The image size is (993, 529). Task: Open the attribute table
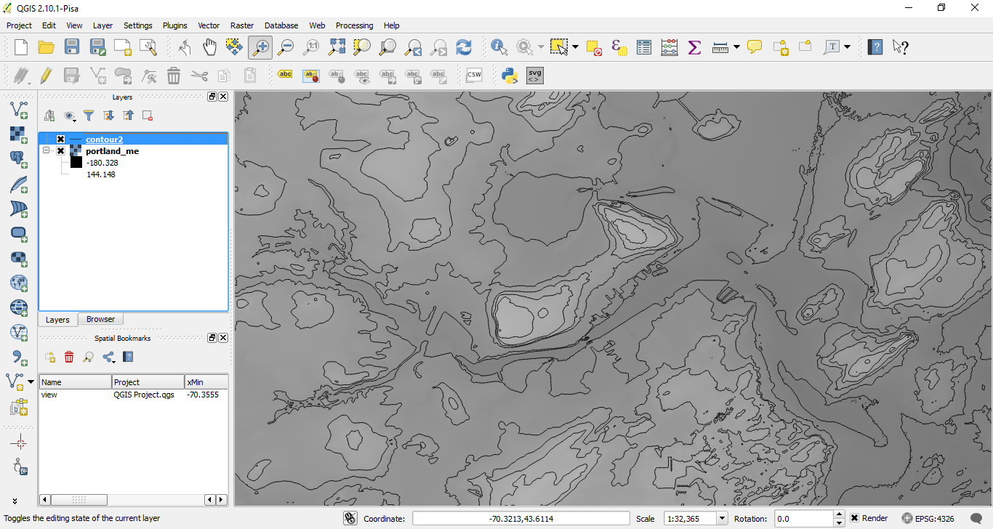coord(644,47)
